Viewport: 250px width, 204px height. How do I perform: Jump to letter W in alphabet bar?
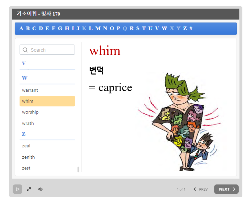164,28
